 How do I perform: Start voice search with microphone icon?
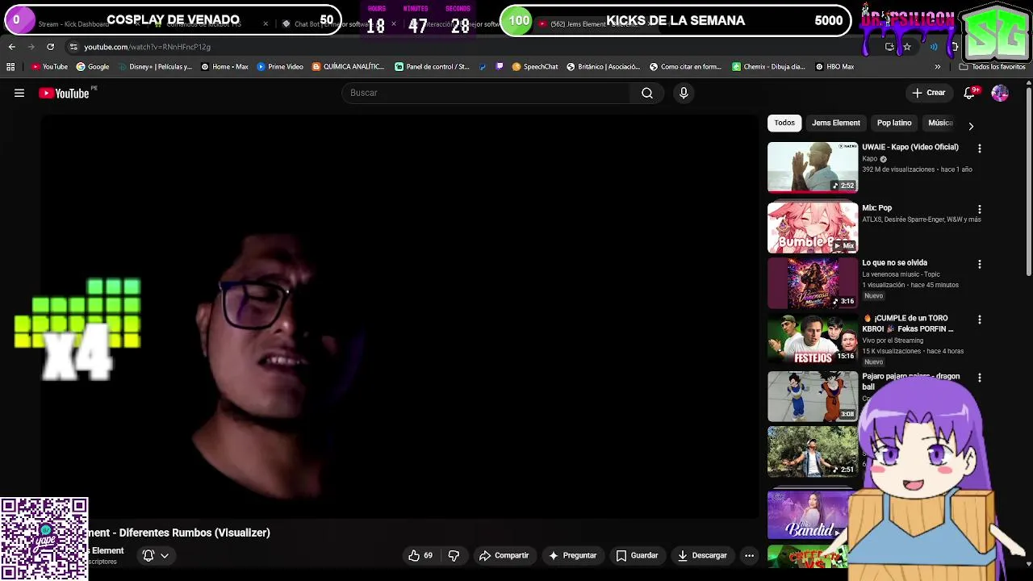click(x=684, y=93)
